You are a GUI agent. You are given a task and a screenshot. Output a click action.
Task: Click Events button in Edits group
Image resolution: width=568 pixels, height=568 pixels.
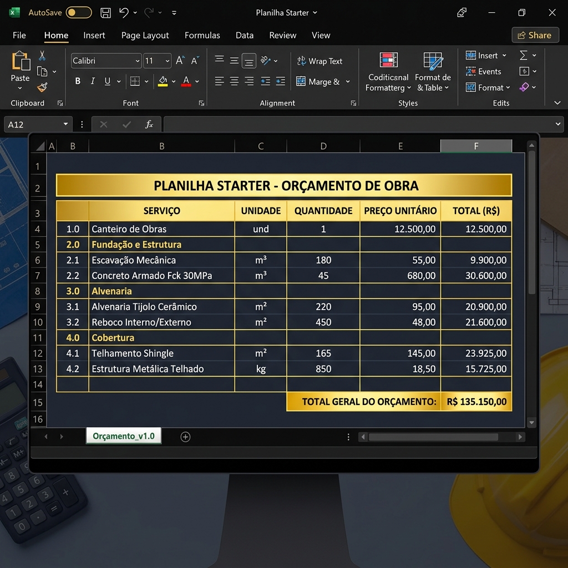tap(483, 72)
